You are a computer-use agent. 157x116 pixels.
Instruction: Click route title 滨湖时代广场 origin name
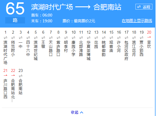(52, 7)
